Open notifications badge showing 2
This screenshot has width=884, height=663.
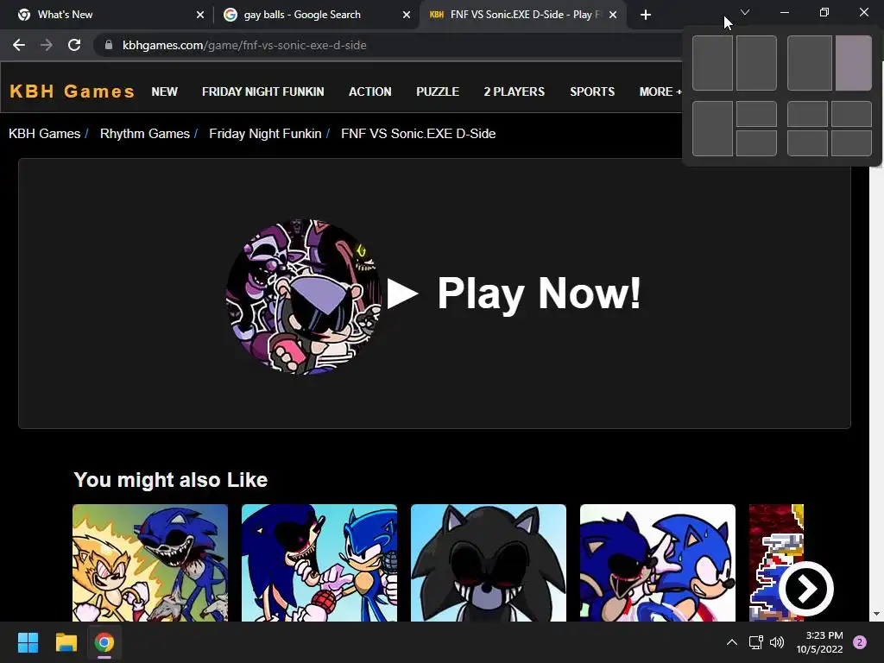[860, 642]
